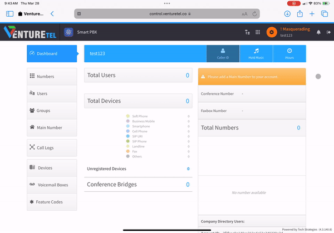The height and width of the screenshot is (233, 334).
Task: Open the apps grid icon in header
Action: coord(257,32)
